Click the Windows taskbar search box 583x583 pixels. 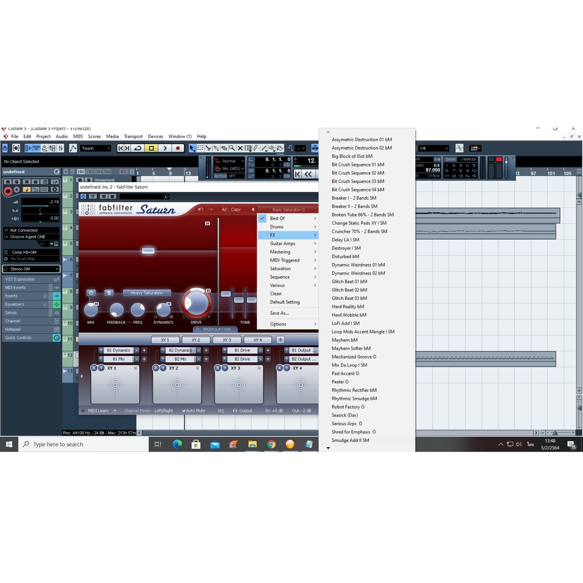(84, 444)
